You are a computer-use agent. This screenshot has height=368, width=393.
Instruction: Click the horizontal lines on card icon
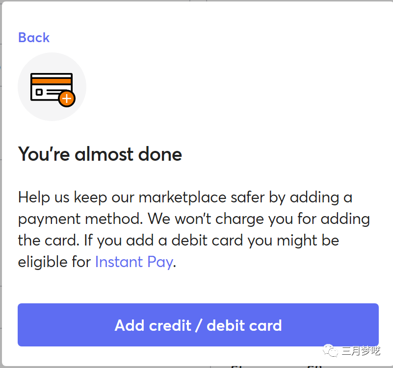click(53, 92)
